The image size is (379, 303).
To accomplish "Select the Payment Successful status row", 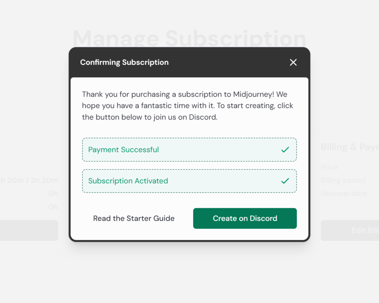I will (189, 149).
